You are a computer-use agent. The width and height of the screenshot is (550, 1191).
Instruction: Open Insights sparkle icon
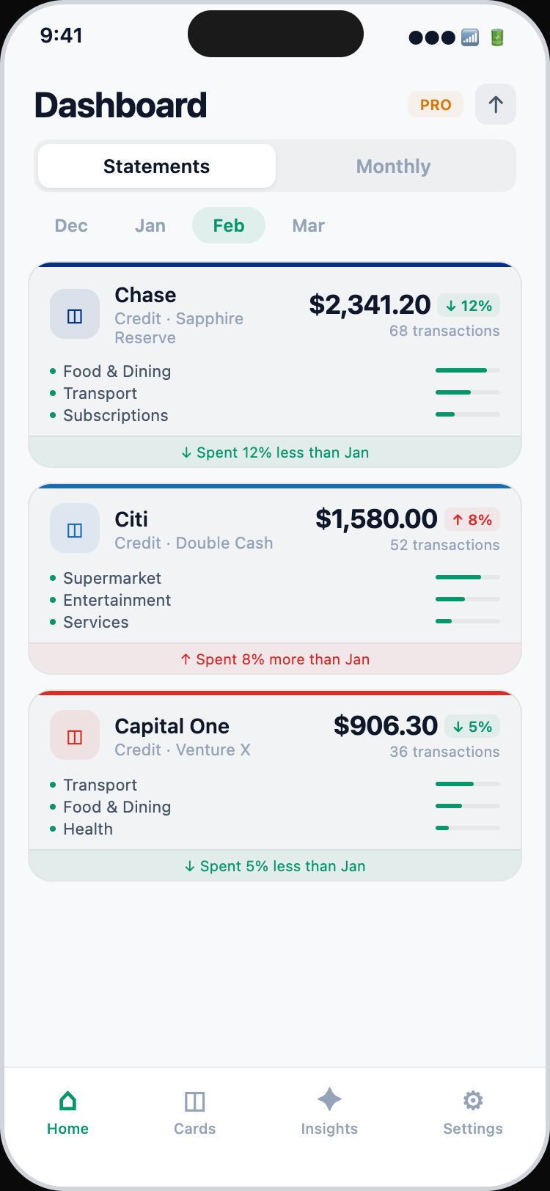coord(329,1100)
